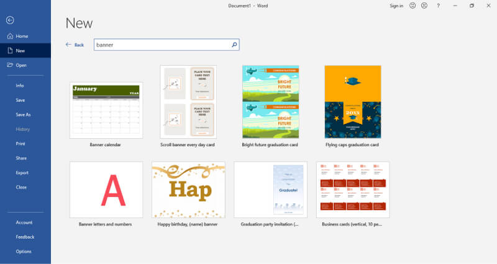
Task: Open the Happy birthday banner thumbnail
Action: pyautogui.click(x=188, y=190)
